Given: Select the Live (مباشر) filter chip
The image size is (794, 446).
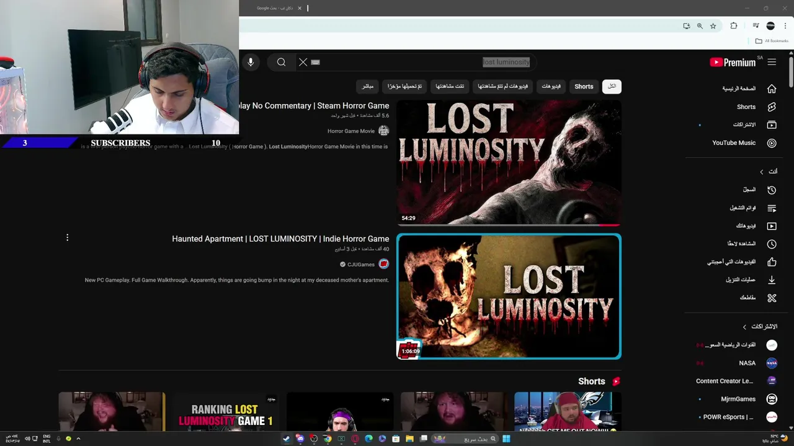Looking at the screenshot, I should point(368,86).
